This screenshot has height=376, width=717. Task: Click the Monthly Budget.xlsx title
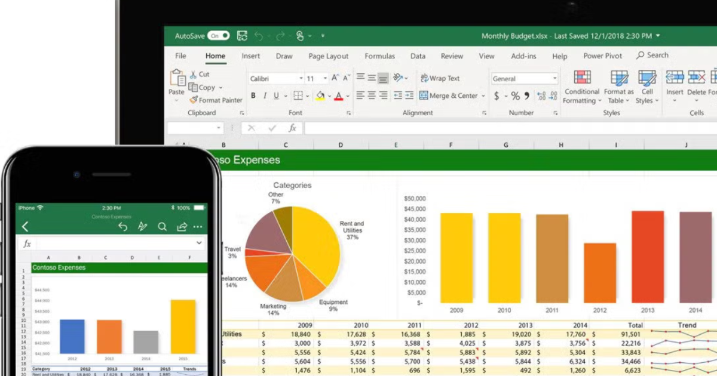(516, 36)
